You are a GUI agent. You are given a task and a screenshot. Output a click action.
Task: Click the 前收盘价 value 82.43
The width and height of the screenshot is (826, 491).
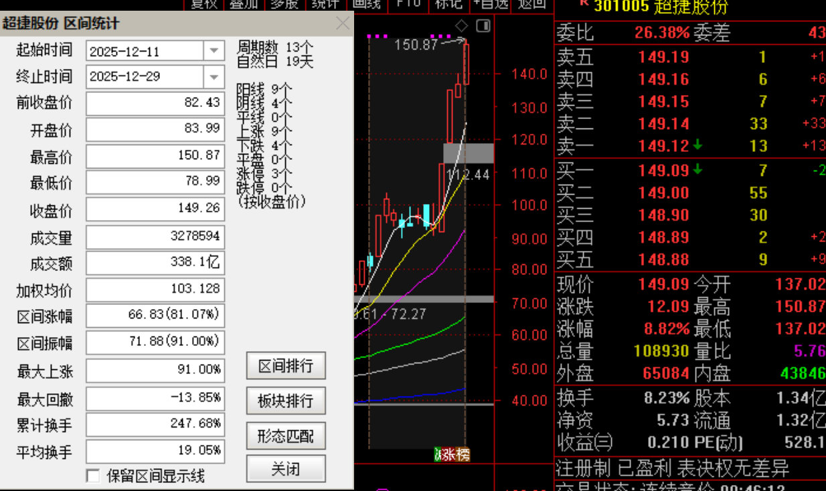point(155,103)
